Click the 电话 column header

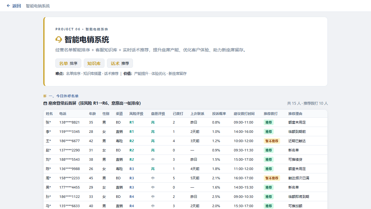pyautogui.click(x=63, y=114)
